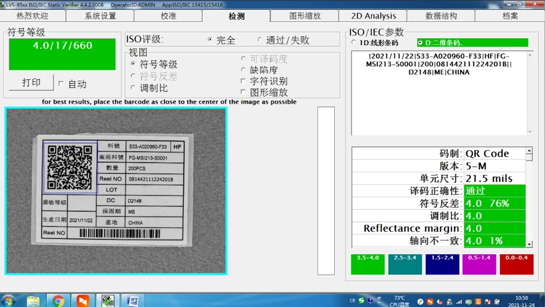
Task: Switch to the 2D Analysis tab
Action: pos(373,16)
